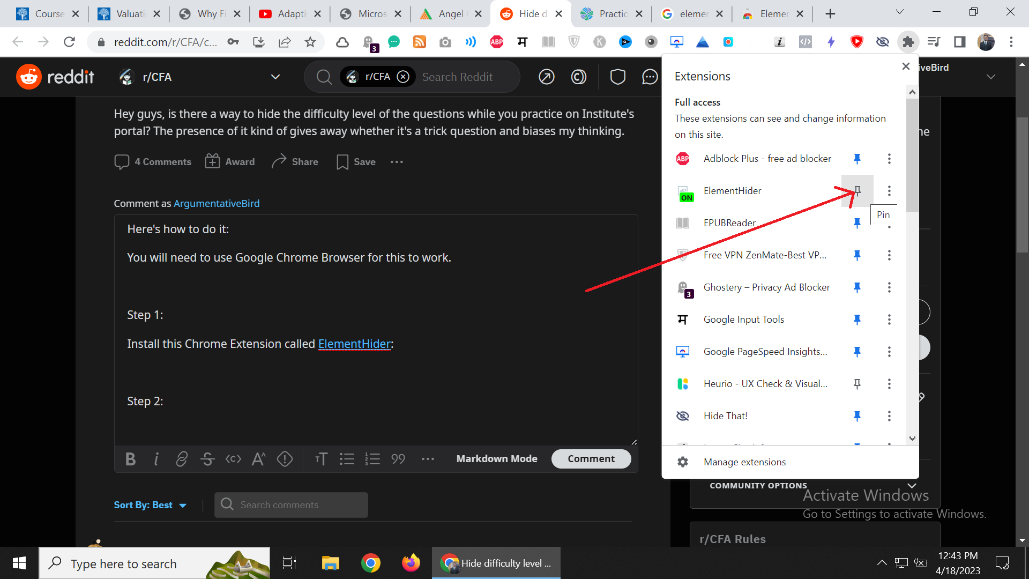Open the Reddit chat icon
The height and width of the screenshot is (579, 1029).
(650, 77)
